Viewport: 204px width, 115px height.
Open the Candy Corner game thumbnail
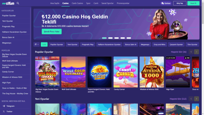click(x=126, y=72)
